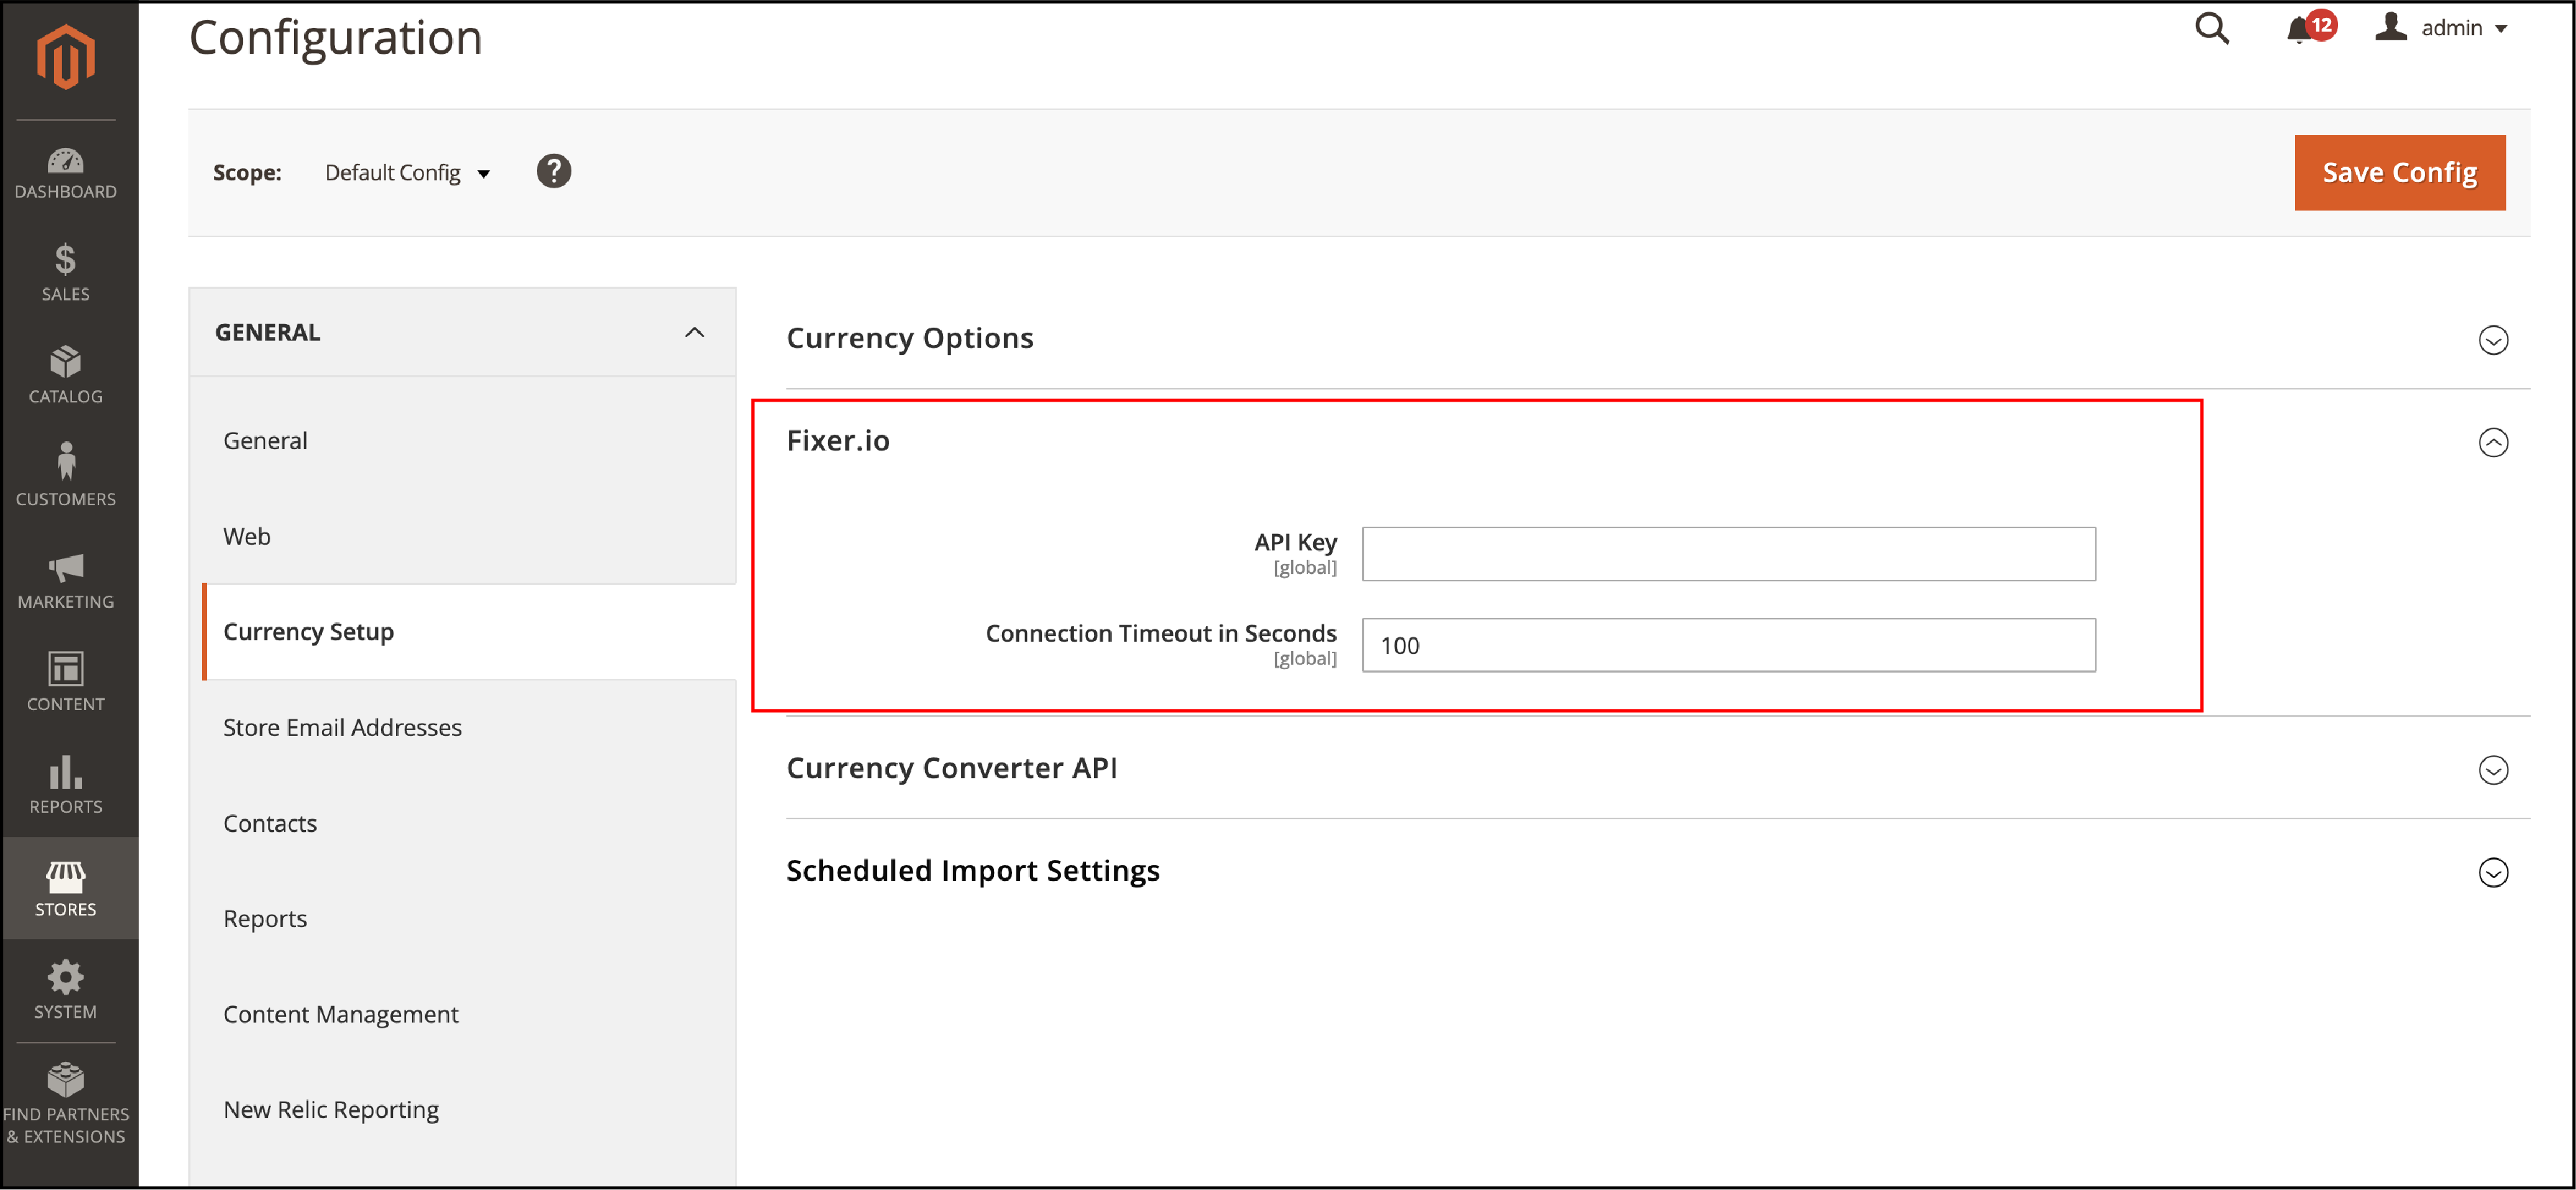The image size is (2576, 1190).
Task: Collapse the Fixer.io section arrow
Action: pyautogui.click(x=2493, y=442)
